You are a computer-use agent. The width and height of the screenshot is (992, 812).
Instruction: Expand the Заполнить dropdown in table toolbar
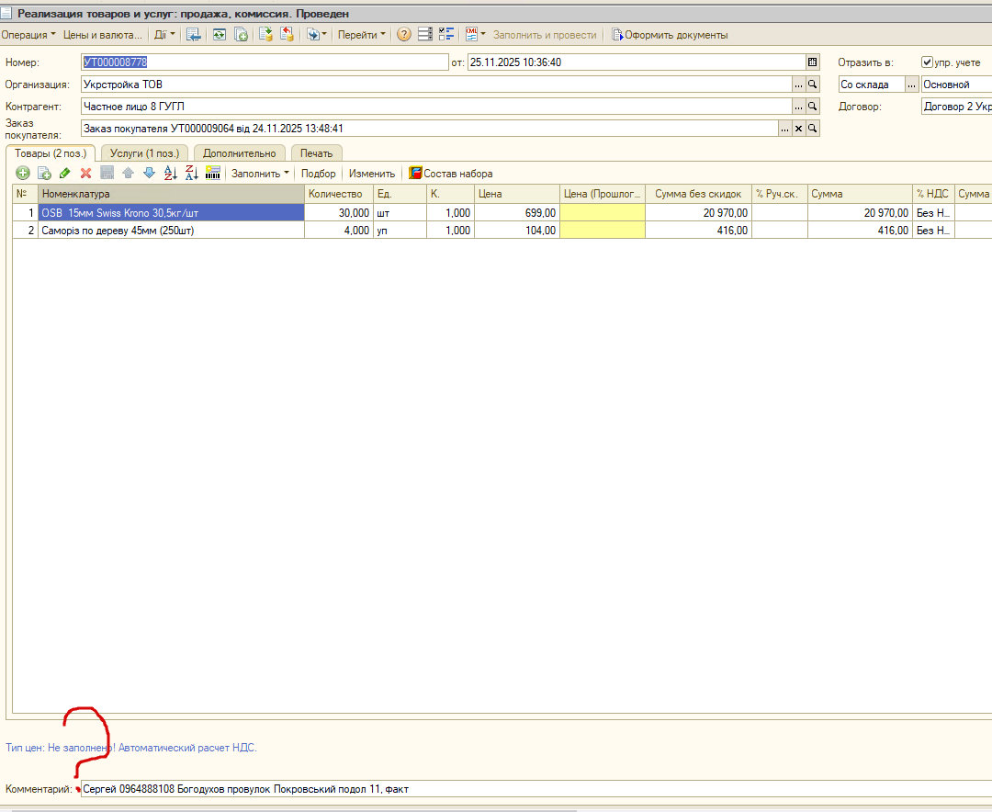click(x=260, y=174)
